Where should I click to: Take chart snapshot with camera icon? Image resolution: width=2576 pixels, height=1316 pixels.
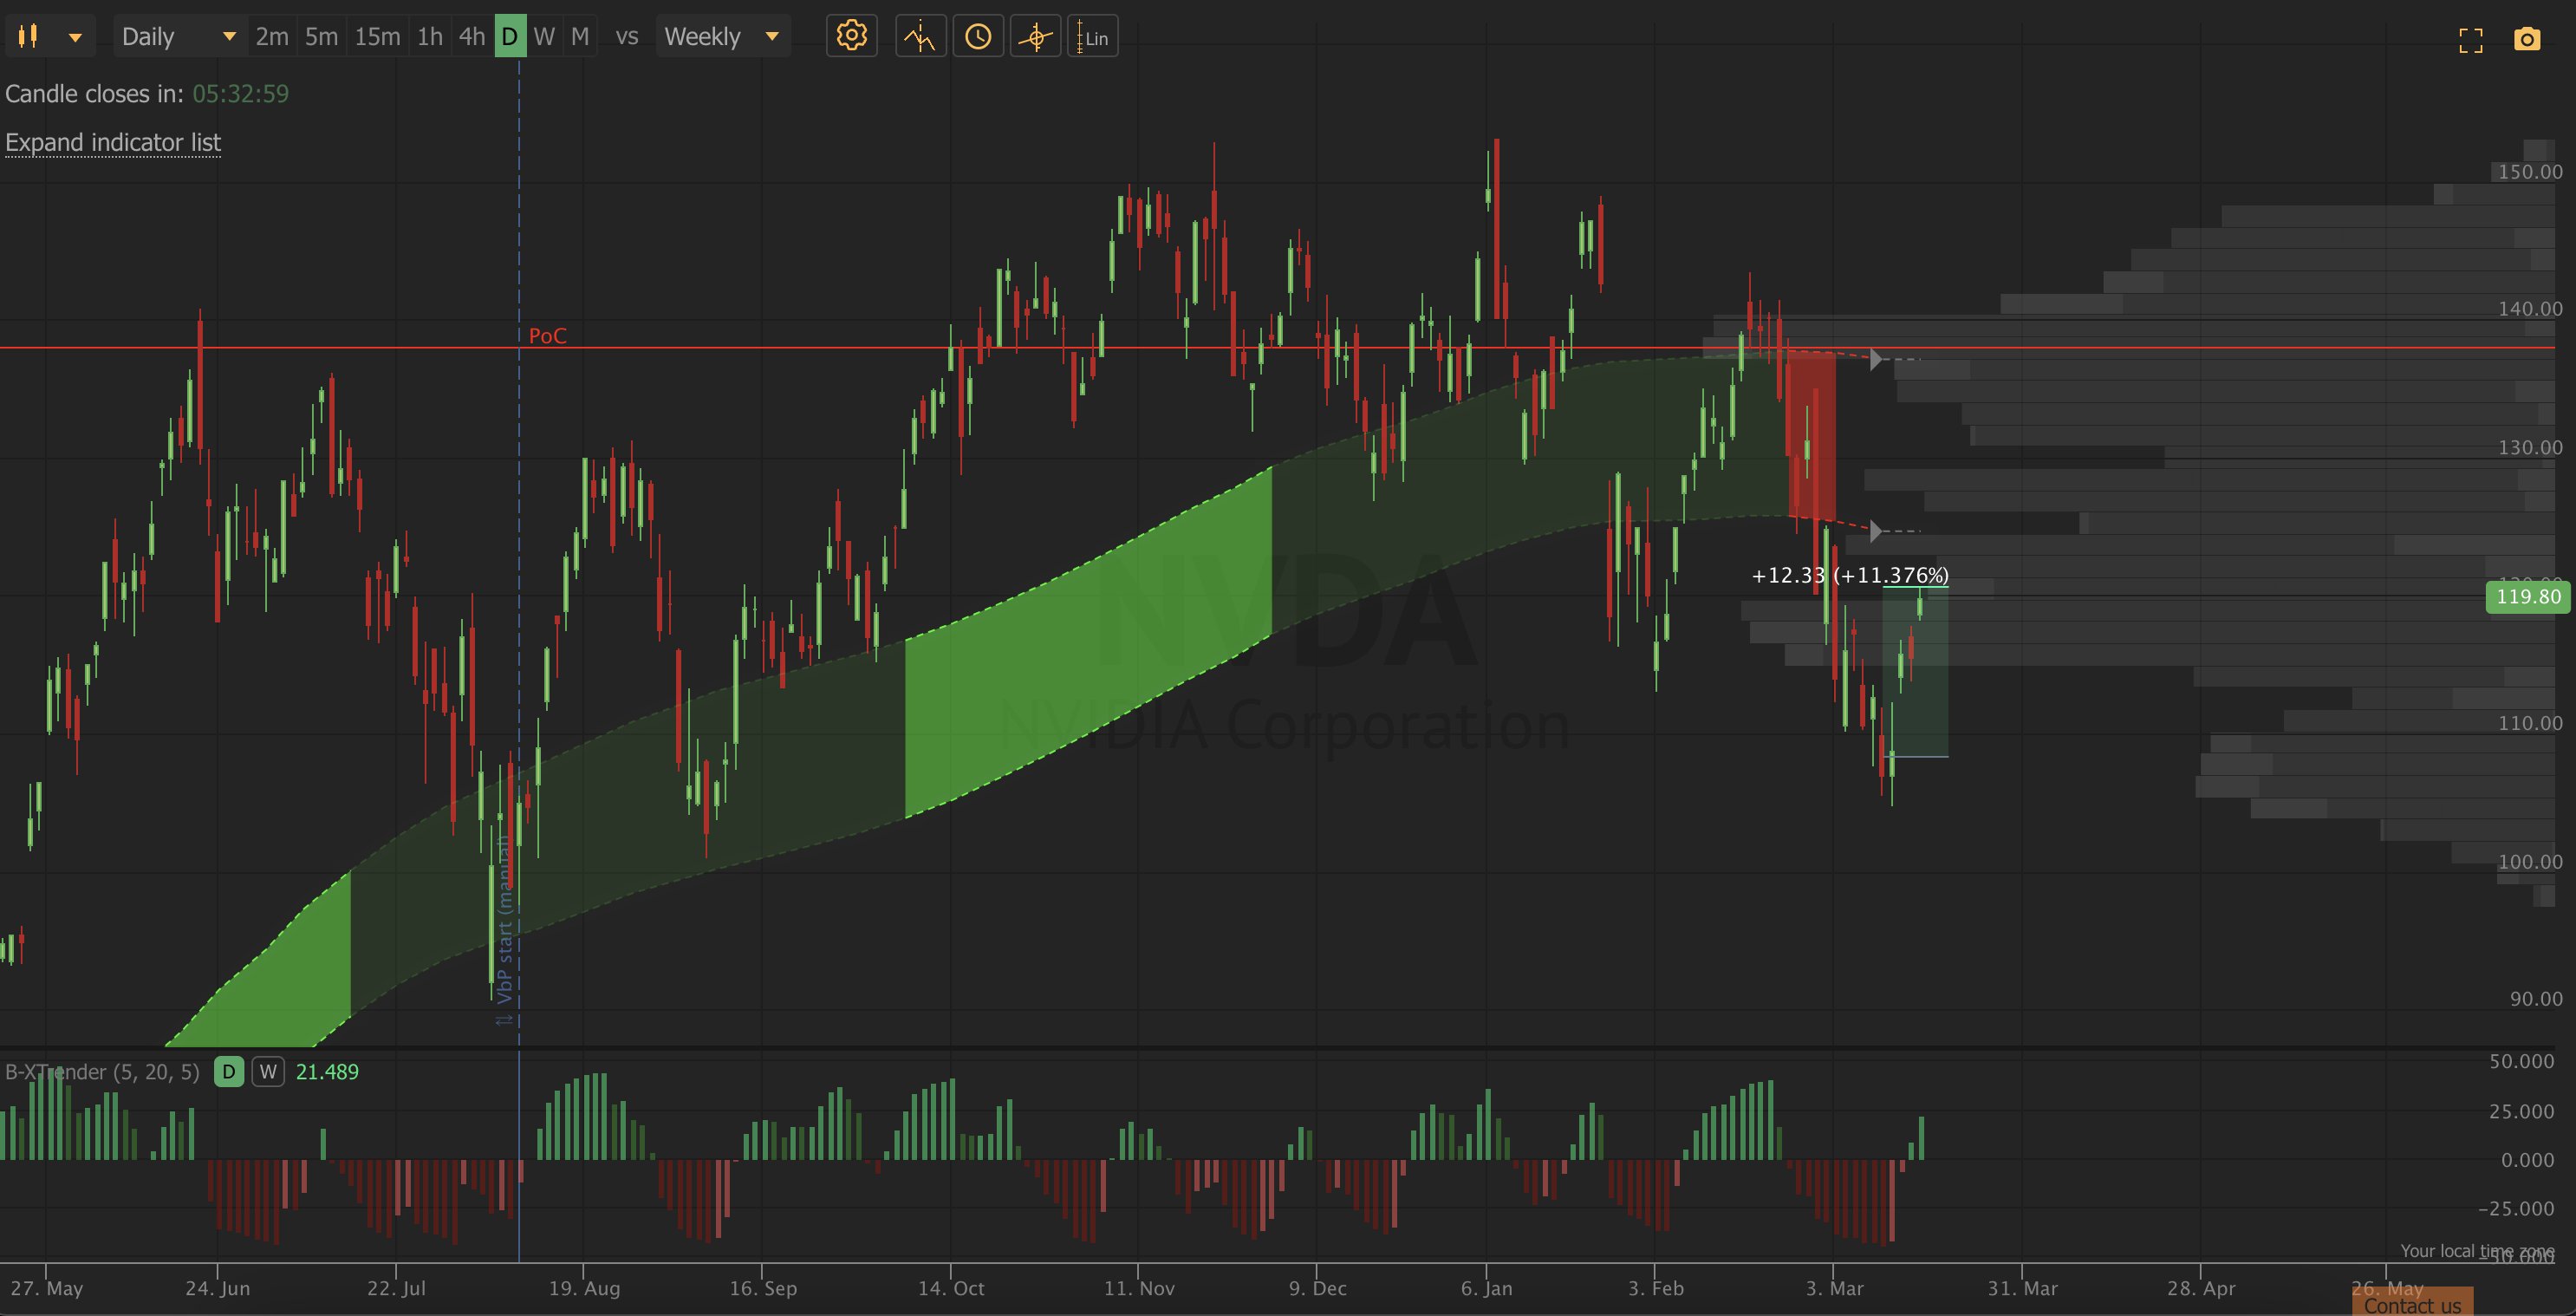point(2526,40)
